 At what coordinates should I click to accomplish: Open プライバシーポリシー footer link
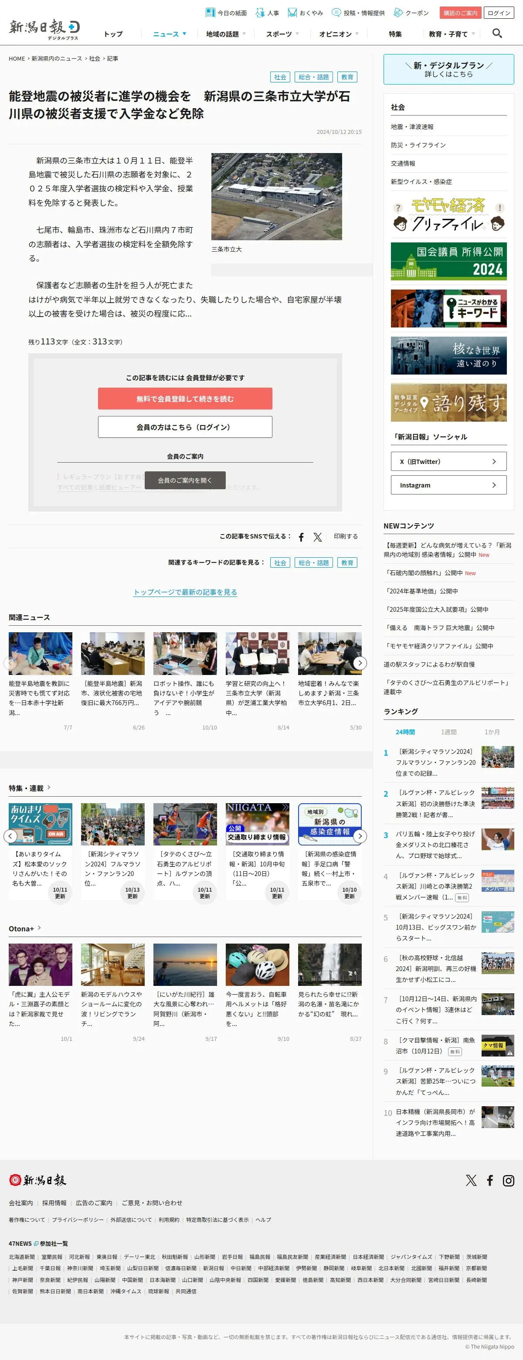coord(78,1220)
